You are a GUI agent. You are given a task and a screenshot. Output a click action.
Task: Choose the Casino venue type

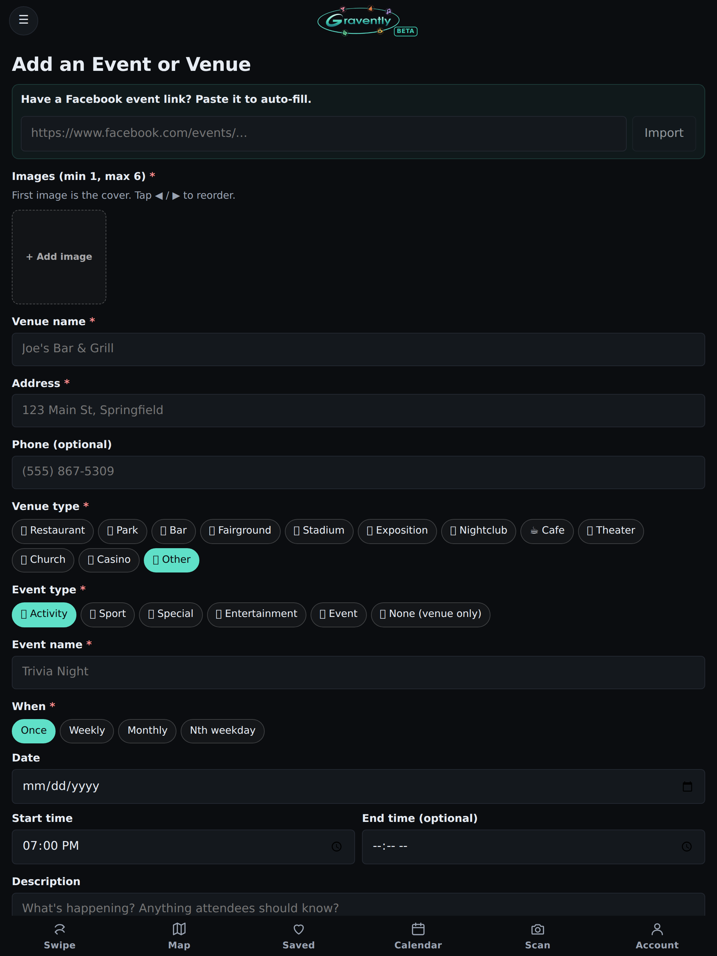pyautogui.click(x=109, y=560)
